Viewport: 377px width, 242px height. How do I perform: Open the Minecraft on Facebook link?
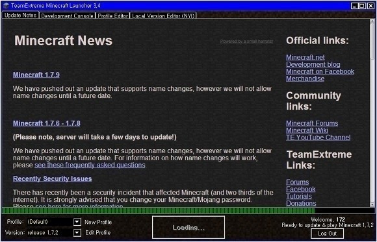(x=320, y=71)
